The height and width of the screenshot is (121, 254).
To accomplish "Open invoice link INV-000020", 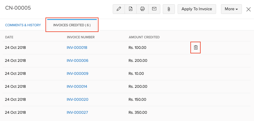I will click(77, 100).
